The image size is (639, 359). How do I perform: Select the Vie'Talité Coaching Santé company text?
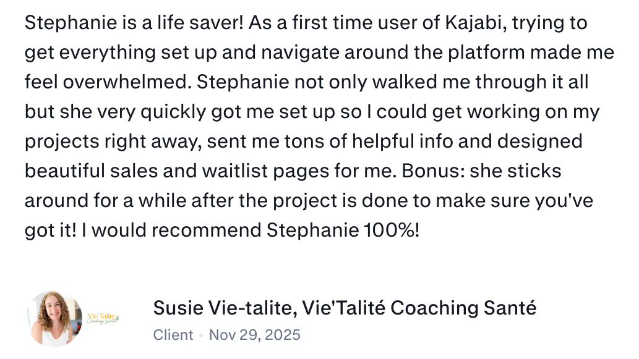(419, 308)
